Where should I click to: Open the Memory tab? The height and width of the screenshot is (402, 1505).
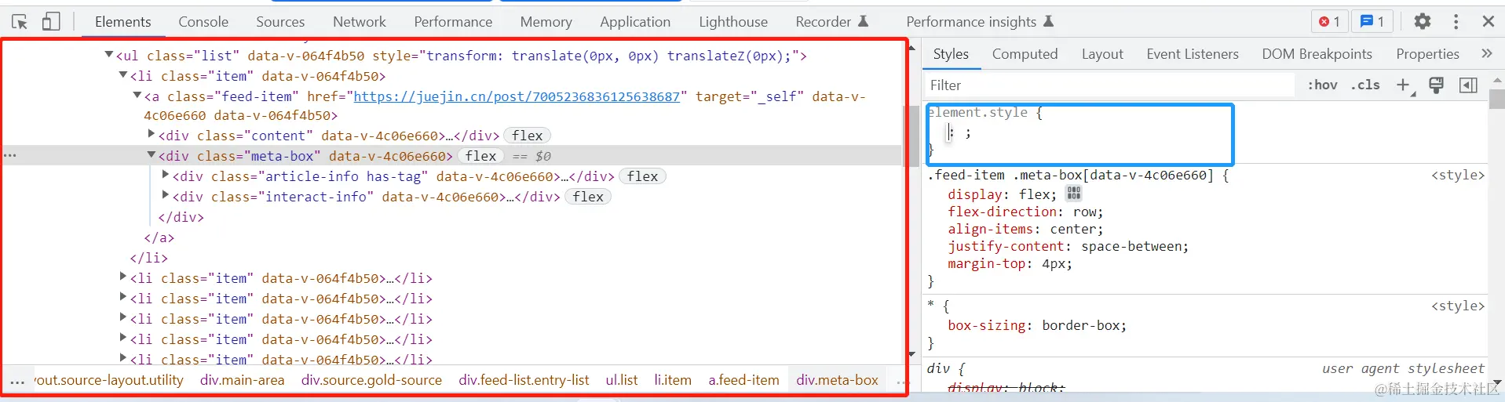click(x=546, y=22)
